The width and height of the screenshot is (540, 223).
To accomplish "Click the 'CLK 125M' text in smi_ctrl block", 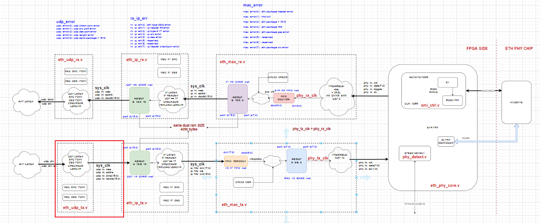I will pos(412,104).
